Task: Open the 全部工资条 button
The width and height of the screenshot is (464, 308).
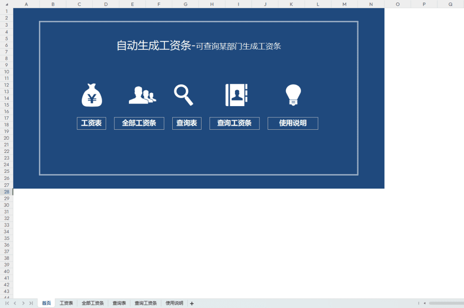Action: (139, 123)
